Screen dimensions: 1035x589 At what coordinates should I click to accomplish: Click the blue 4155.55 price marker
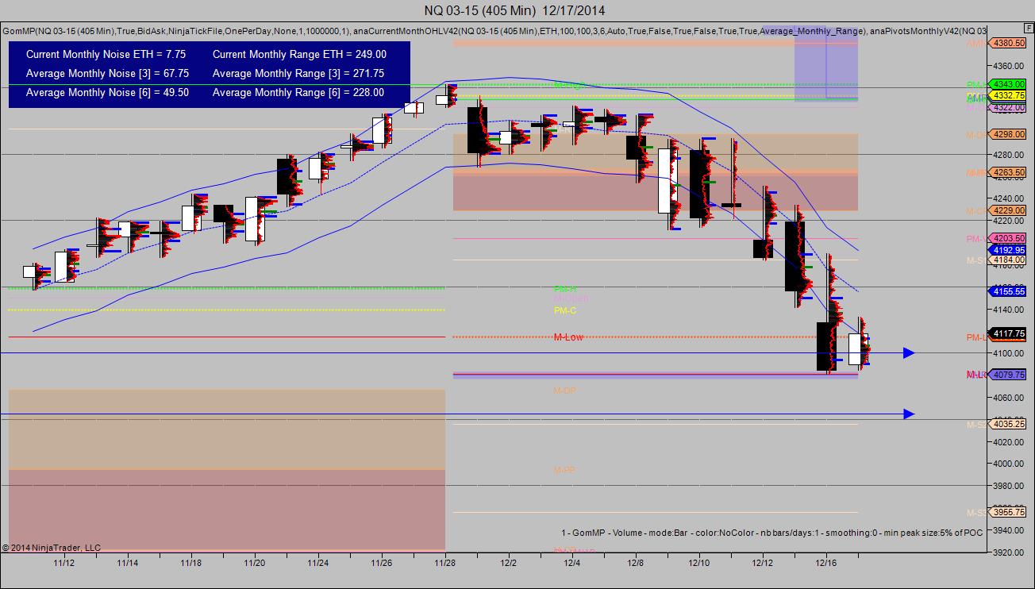pyautogui.click(x=1008, y=291)
